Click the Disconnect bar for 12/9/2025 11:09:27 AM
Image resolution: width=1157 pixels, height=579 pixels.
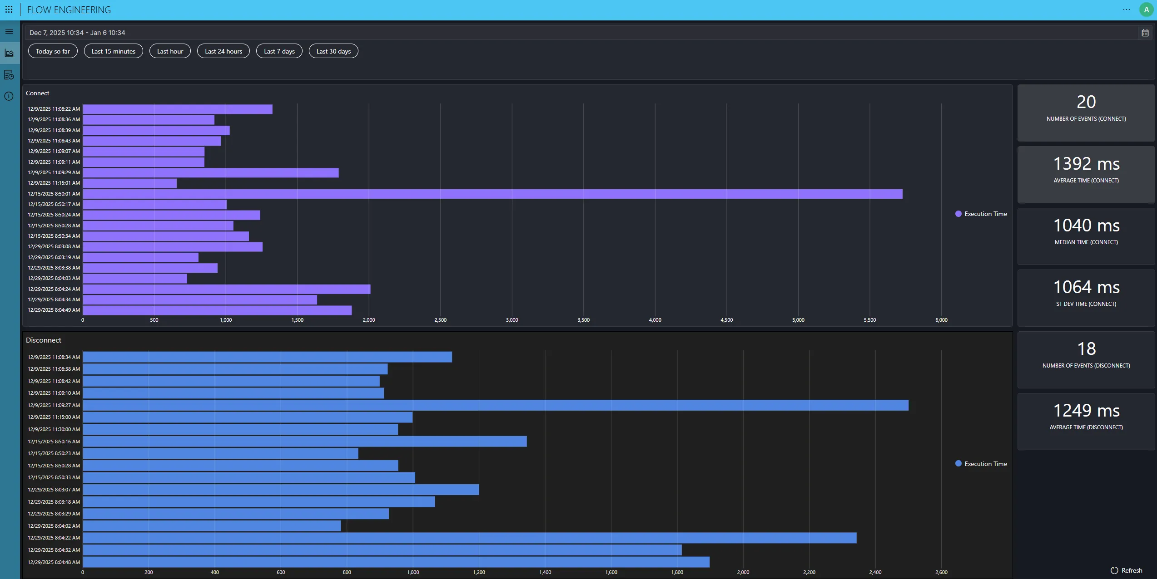496,405
